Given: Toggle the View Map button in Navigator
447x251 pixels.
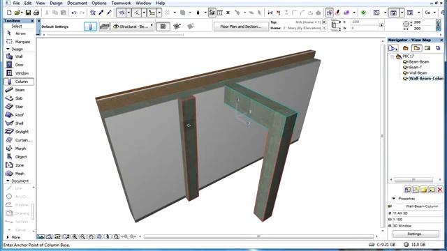Looking at the screenshot, I should tap(416, 48).
